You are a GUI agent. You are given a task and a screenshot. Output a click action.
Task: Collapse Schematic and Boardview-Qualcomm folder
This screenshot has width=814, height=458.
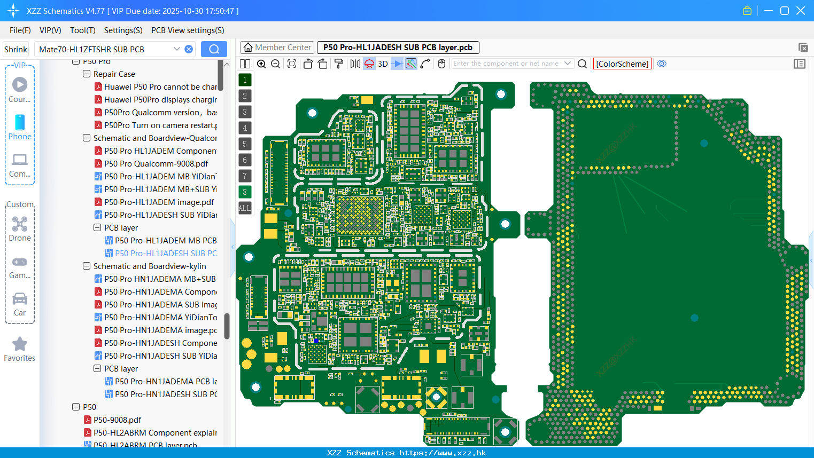(87, 138)
